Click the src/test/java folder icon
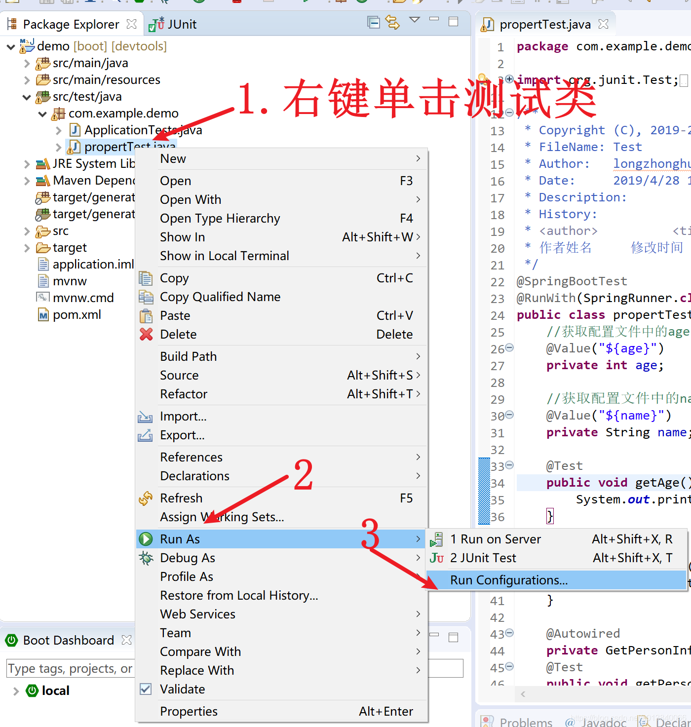 [x=42, y=97]
